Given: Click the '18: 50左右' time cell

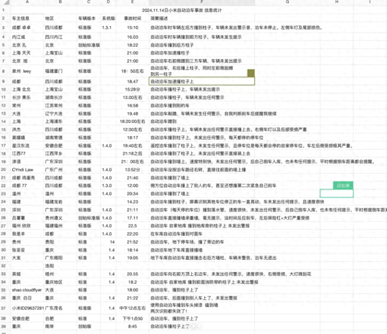Looking at the screenshot, I should click(x=132, y=71).
